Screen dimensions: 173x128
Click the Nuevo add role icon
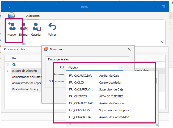click(11, 27)
